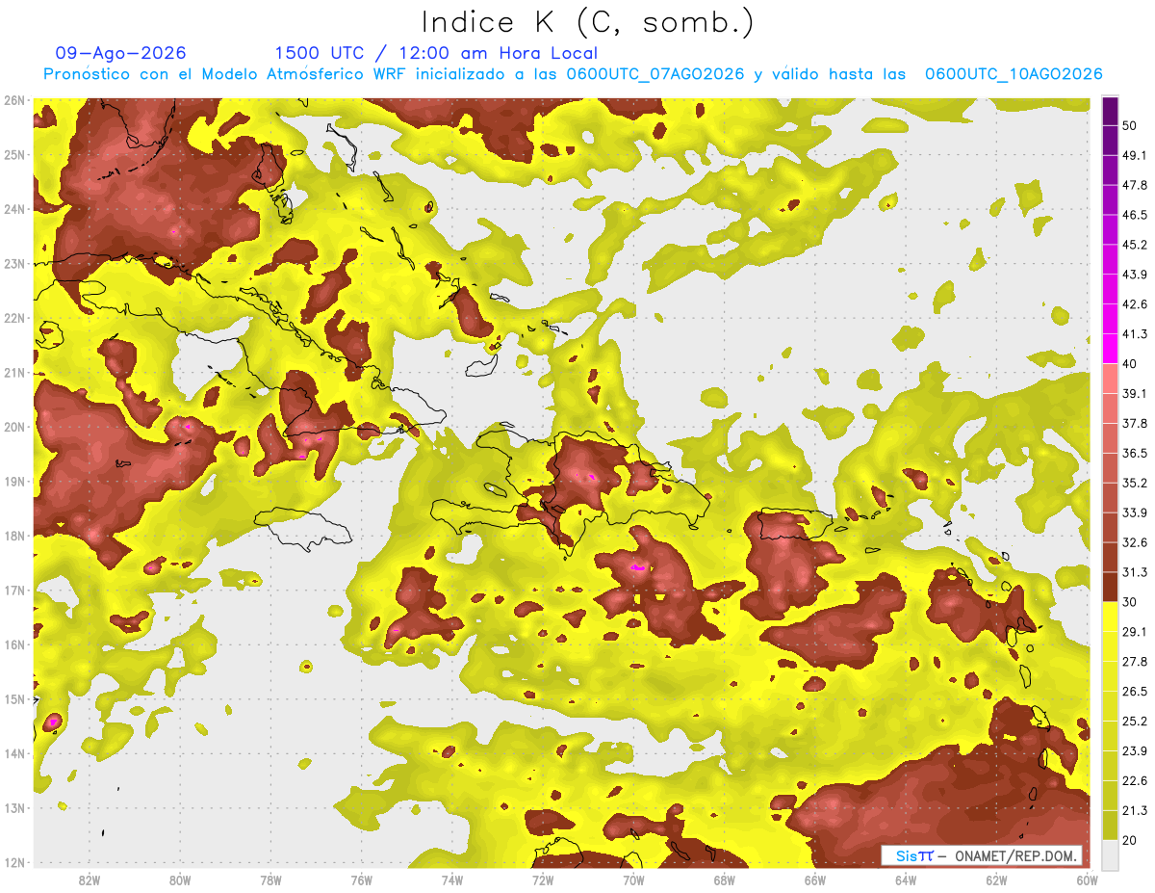The width and height of the screenshot is (1155, 893).
Task: Click the "64W" longitude label
Action: click(x=906, y=880)
